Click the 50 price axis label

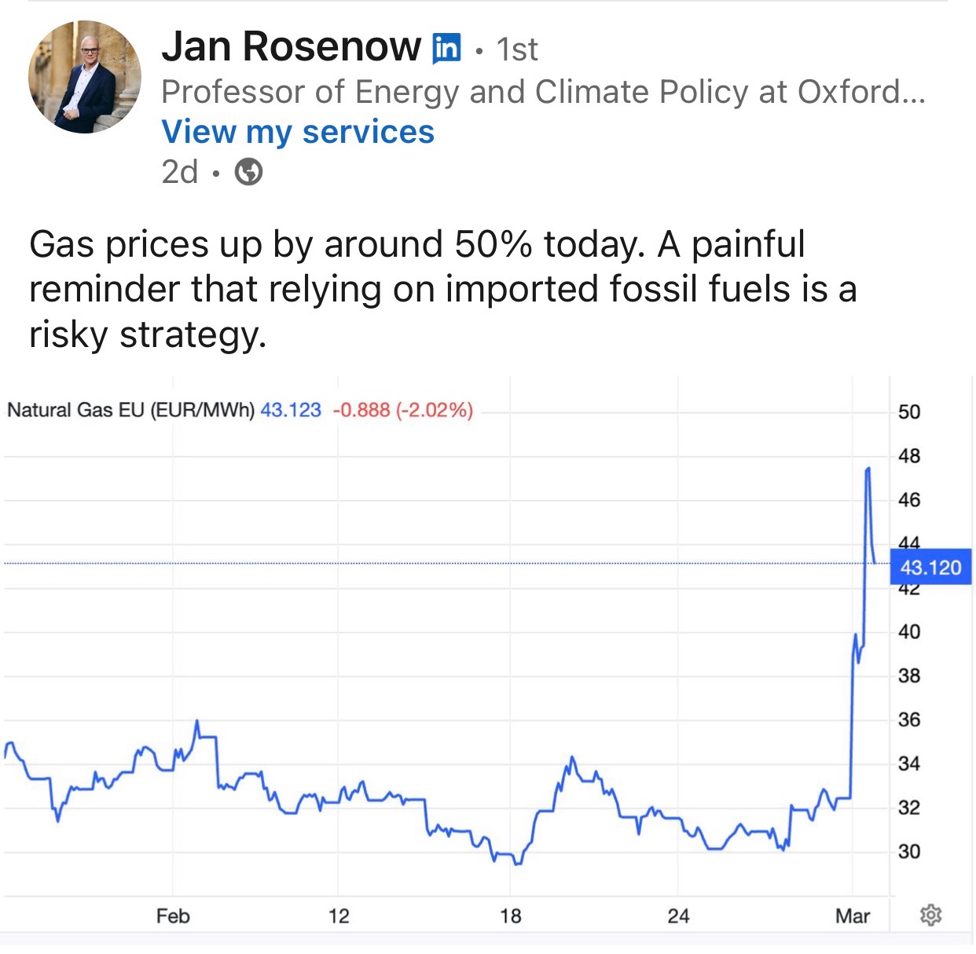point(908,412)
